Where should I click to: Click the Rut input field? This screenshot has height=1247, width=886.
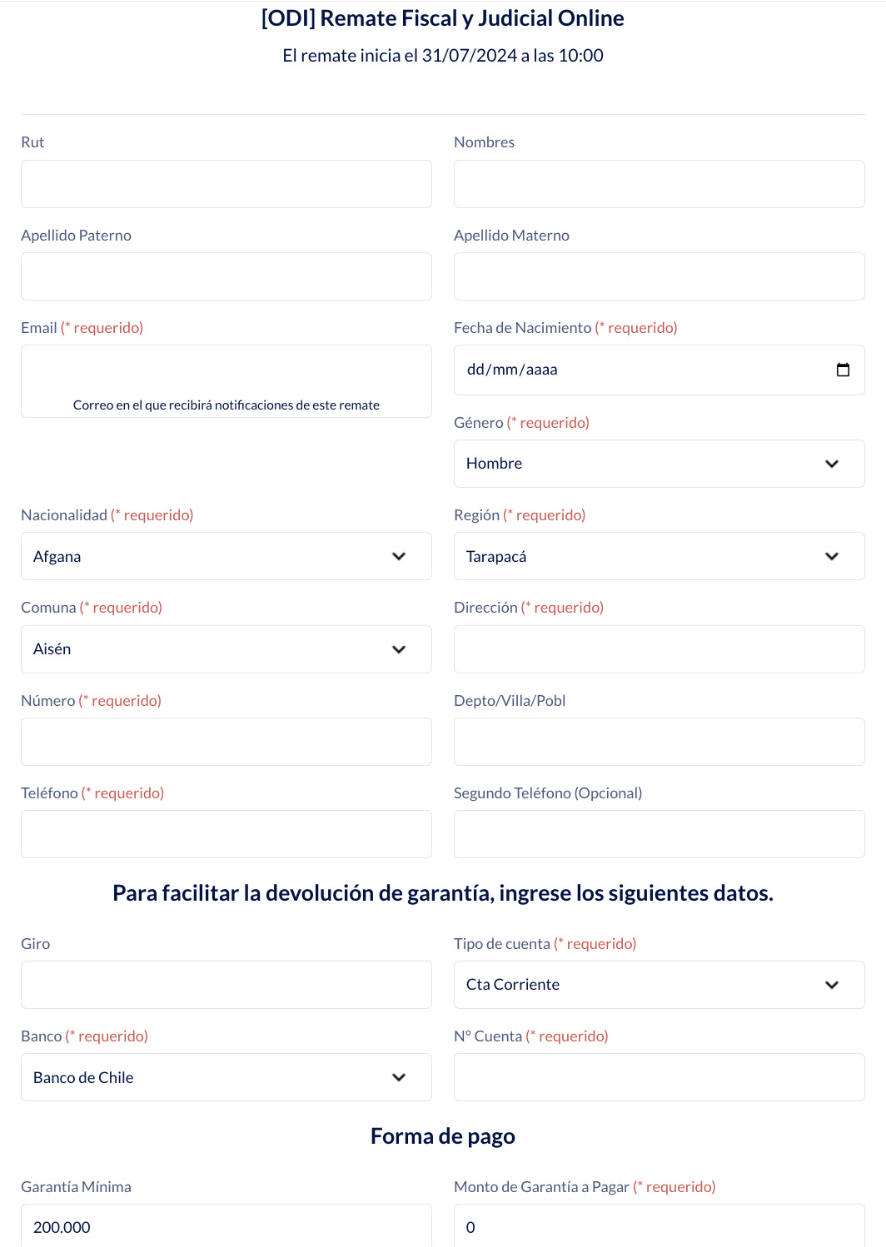click(226, 184)
